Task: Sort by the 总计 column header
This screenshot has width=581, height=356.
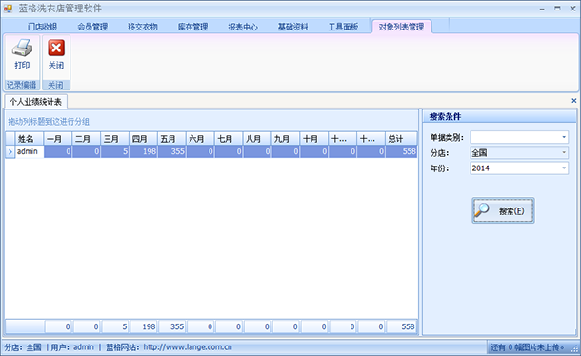Action: tap(401, 139)
